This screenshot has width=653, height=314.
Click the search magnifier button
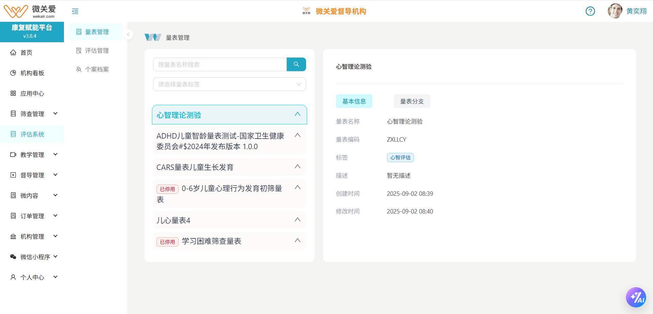[x=296, y=64]
